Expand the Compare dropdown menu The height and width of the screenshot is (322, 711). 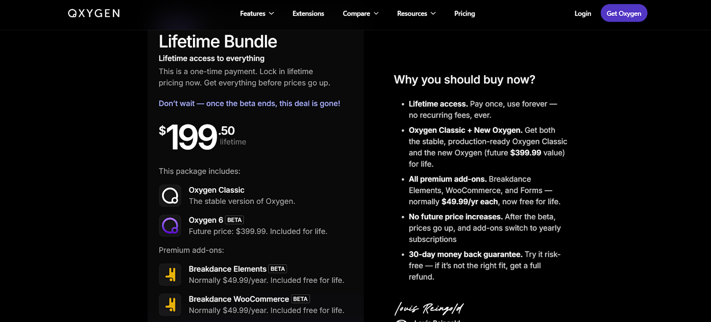click(360, 13)
